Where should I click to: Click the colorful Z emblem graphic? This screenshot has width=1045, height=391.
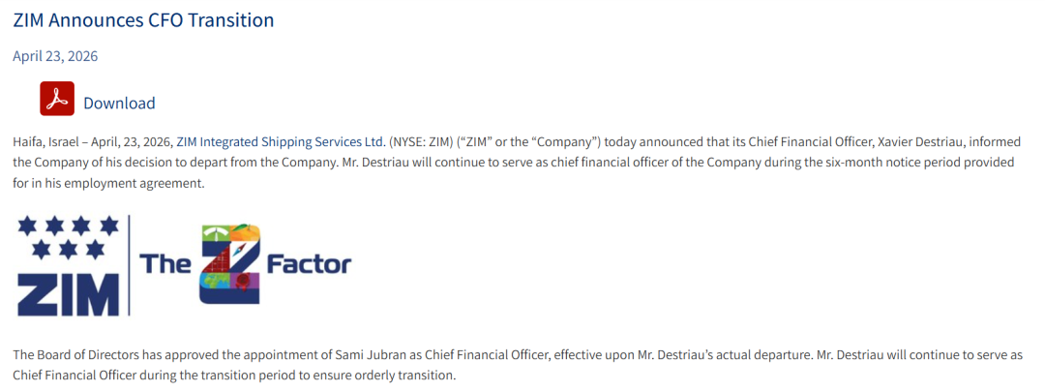(228, 263)
